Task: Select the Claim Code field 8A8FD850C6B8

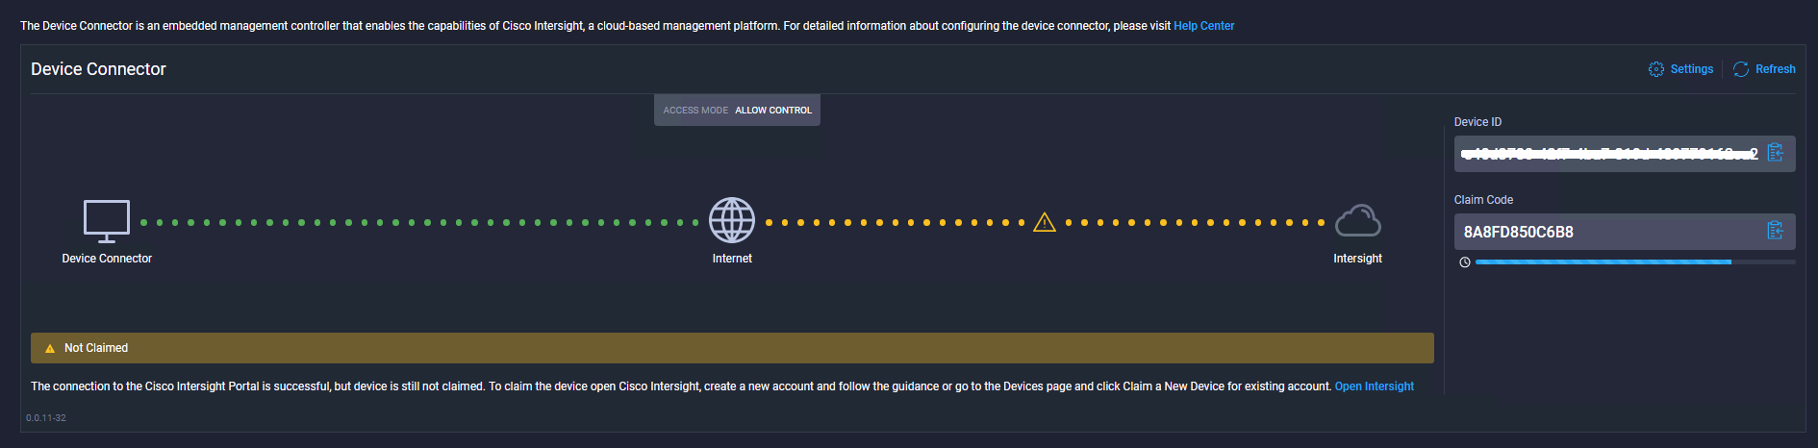Action: [x=1518, y=232]
